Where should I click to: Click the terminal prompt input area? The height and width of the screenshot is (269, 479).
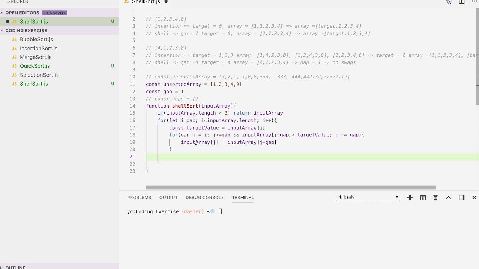220,212
